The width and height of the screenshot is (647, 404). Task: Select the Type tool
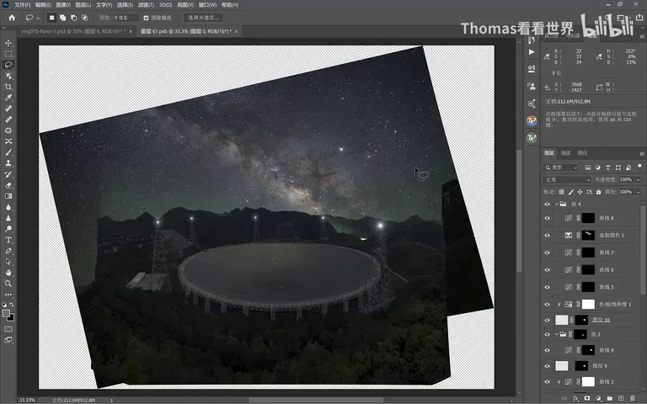click(x=8, y=240)
